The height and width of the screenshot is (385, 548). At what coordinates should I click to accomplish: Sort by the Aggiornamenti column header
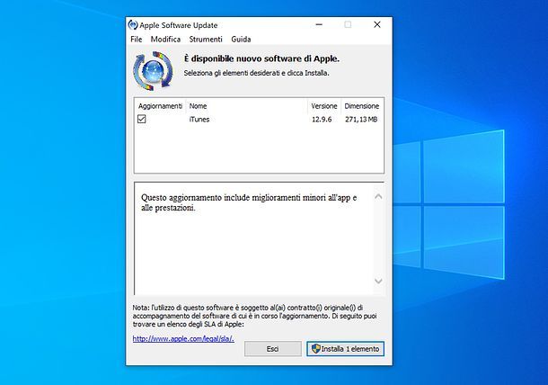[x=160, y=106]
